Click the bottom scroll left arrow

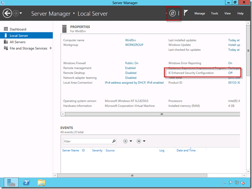click(55, 176)
